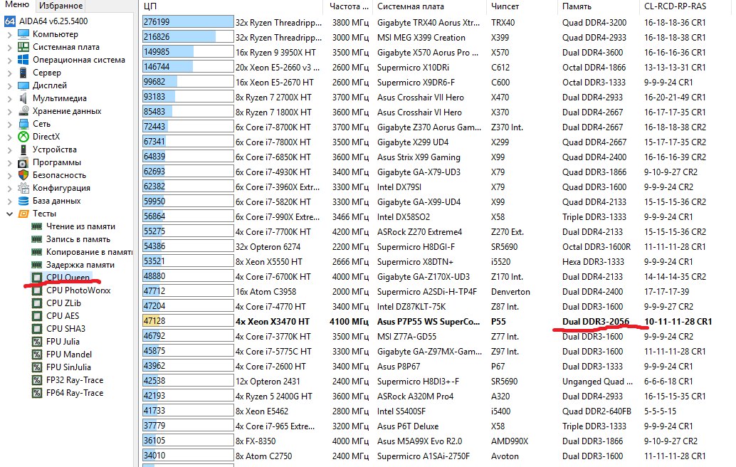736x467 pixels.
Task: Click the Задержка памяти memory icon
Action: [x=36, y=266]
